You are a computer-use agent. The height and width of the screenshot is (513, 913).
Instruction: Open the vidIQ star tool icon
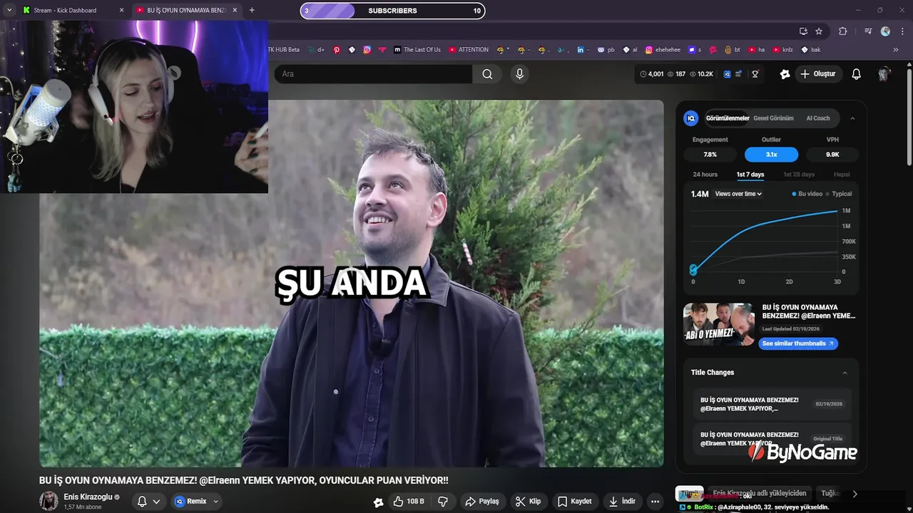(x=785, y=74)
